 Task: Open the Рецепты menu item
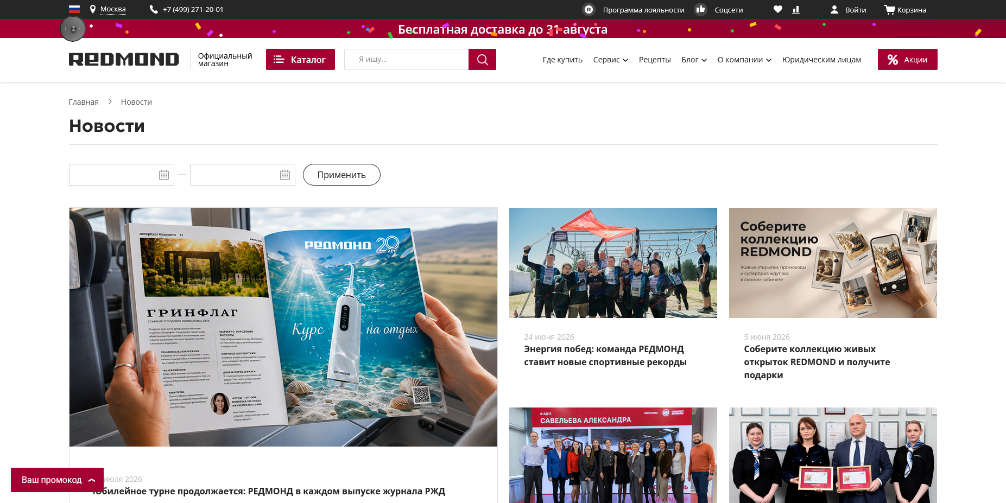click(x=655, y=60)
